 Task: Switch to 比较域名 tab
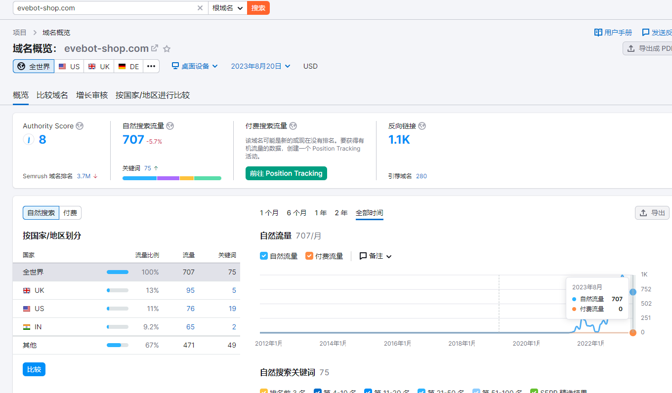pyautogui.click(x=52, y=95)
